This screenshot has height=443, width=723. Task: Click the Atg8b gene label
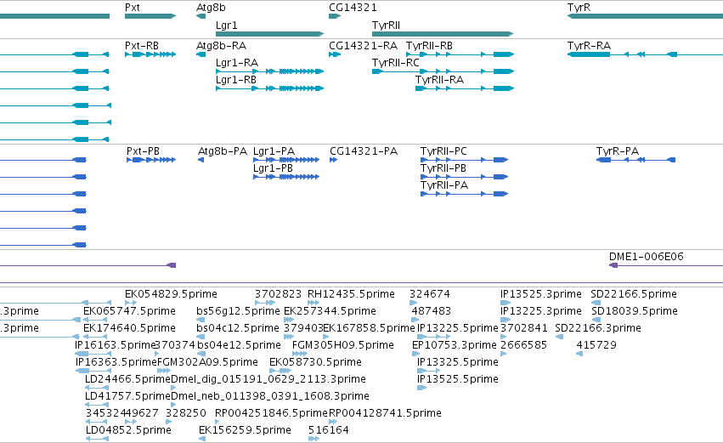[211, 8]
